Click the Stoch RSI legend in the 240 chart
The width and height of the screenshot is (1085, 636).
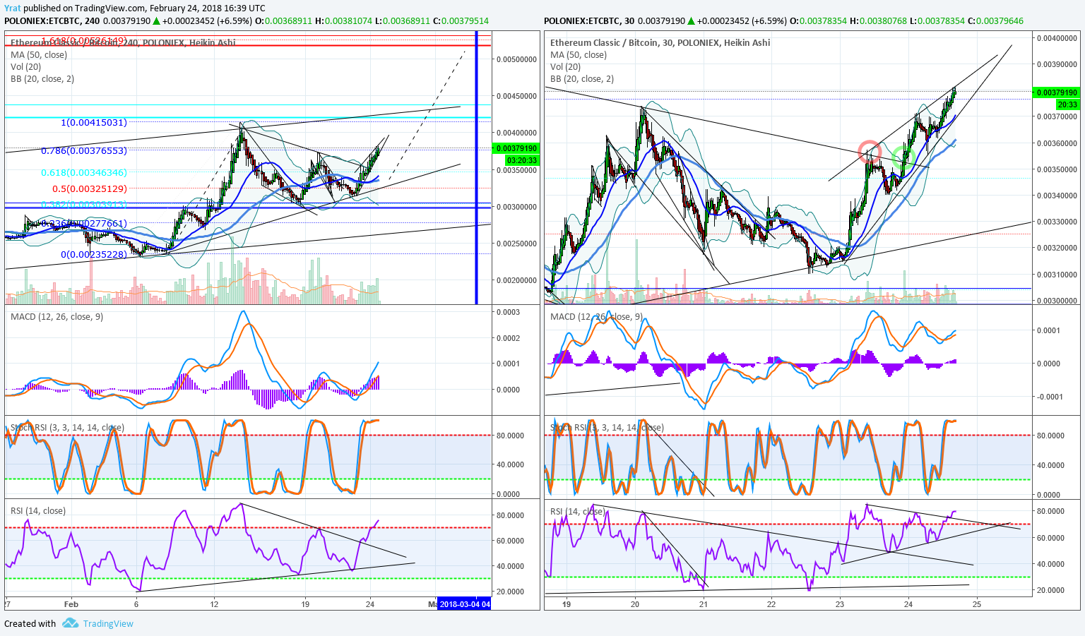[x=67, y=428]
